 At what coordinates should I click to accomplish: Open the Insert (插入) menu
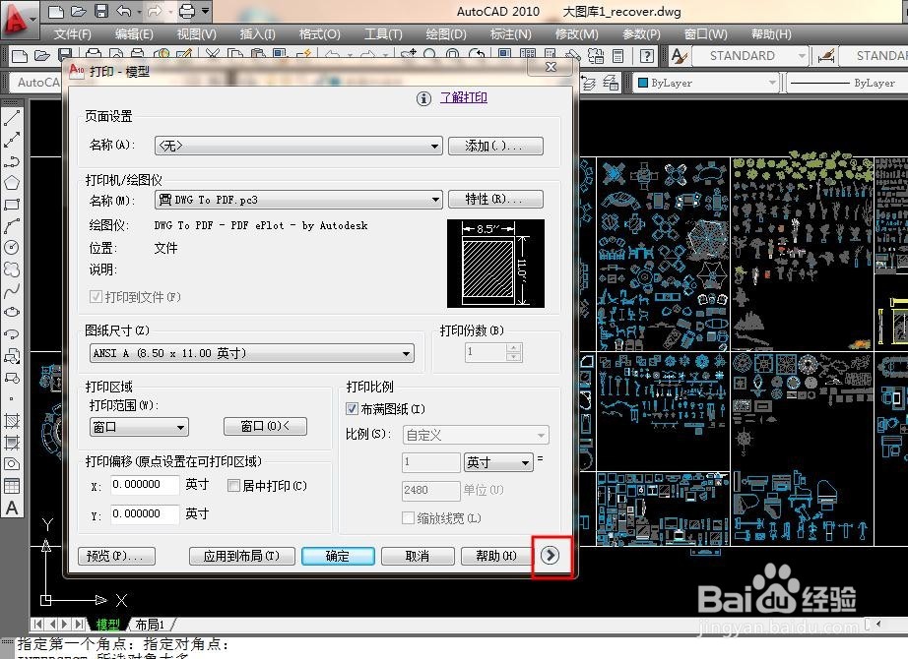click(x=258, y=34)
